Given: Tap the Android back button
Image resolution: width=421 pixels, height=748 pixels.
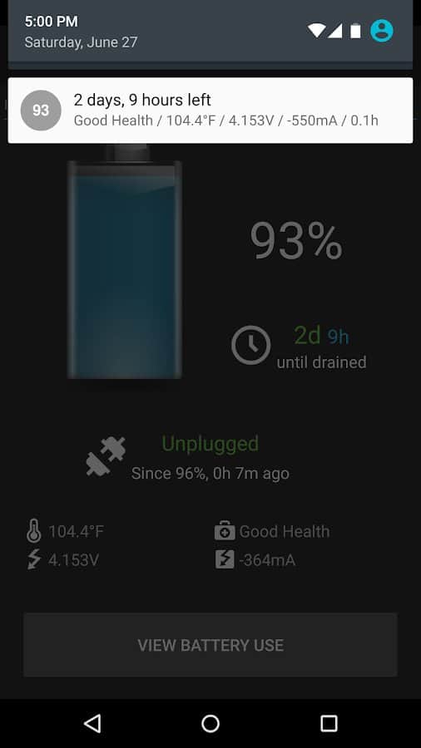Looking at the screenshot, I should coord(92,723).
